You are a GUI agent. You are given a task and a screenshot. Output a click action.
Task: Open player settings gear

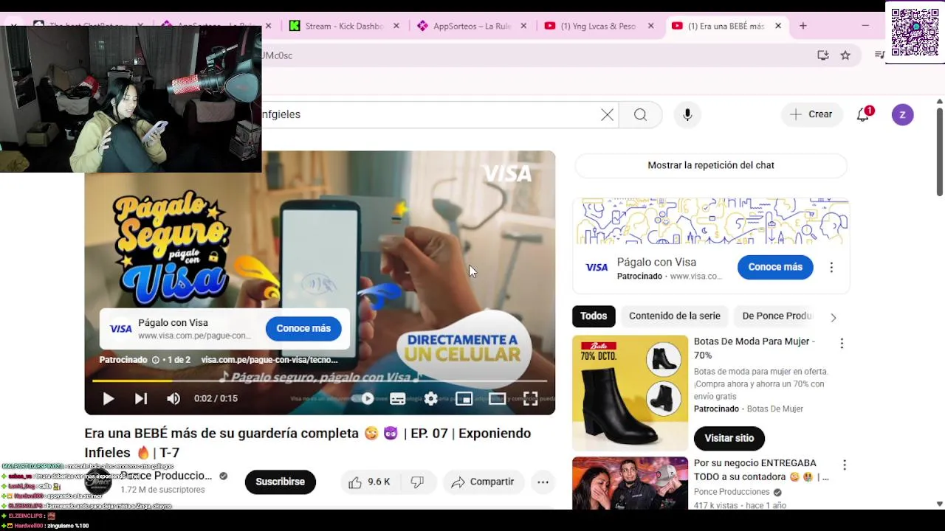coord(431,398)
